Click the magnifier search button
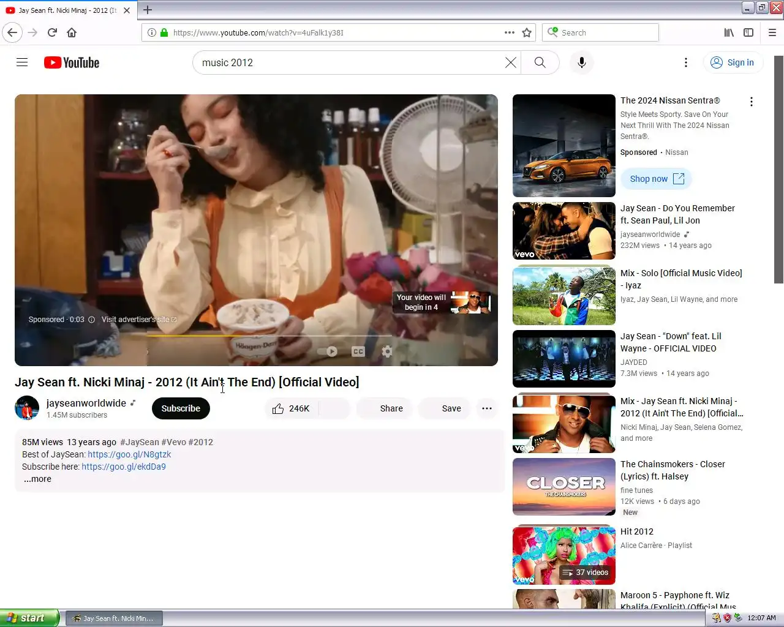784x627 pixels. [540, 62]
